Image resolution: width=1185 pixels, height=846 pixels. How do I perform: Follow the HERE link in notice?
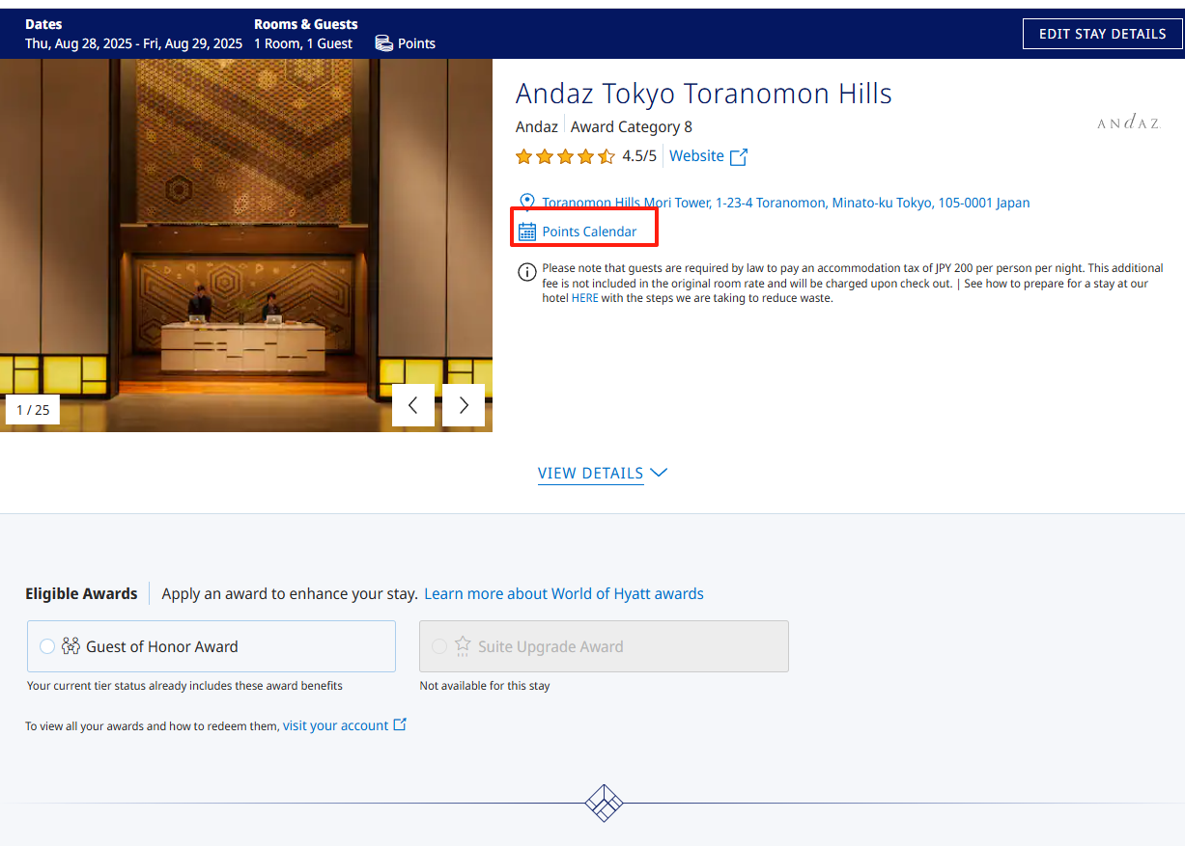[585, 298]
